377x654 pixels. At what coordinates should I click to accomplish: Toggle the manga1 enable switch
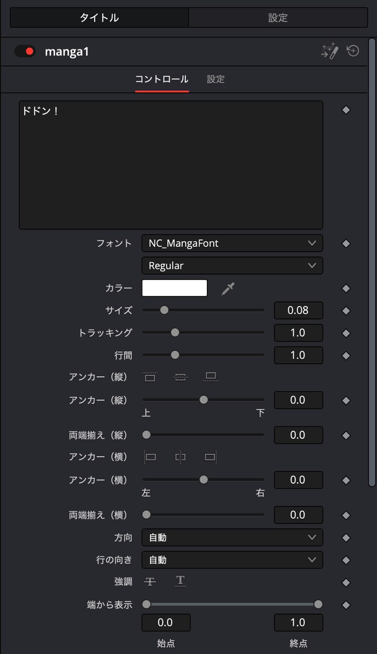pos(24,51)
